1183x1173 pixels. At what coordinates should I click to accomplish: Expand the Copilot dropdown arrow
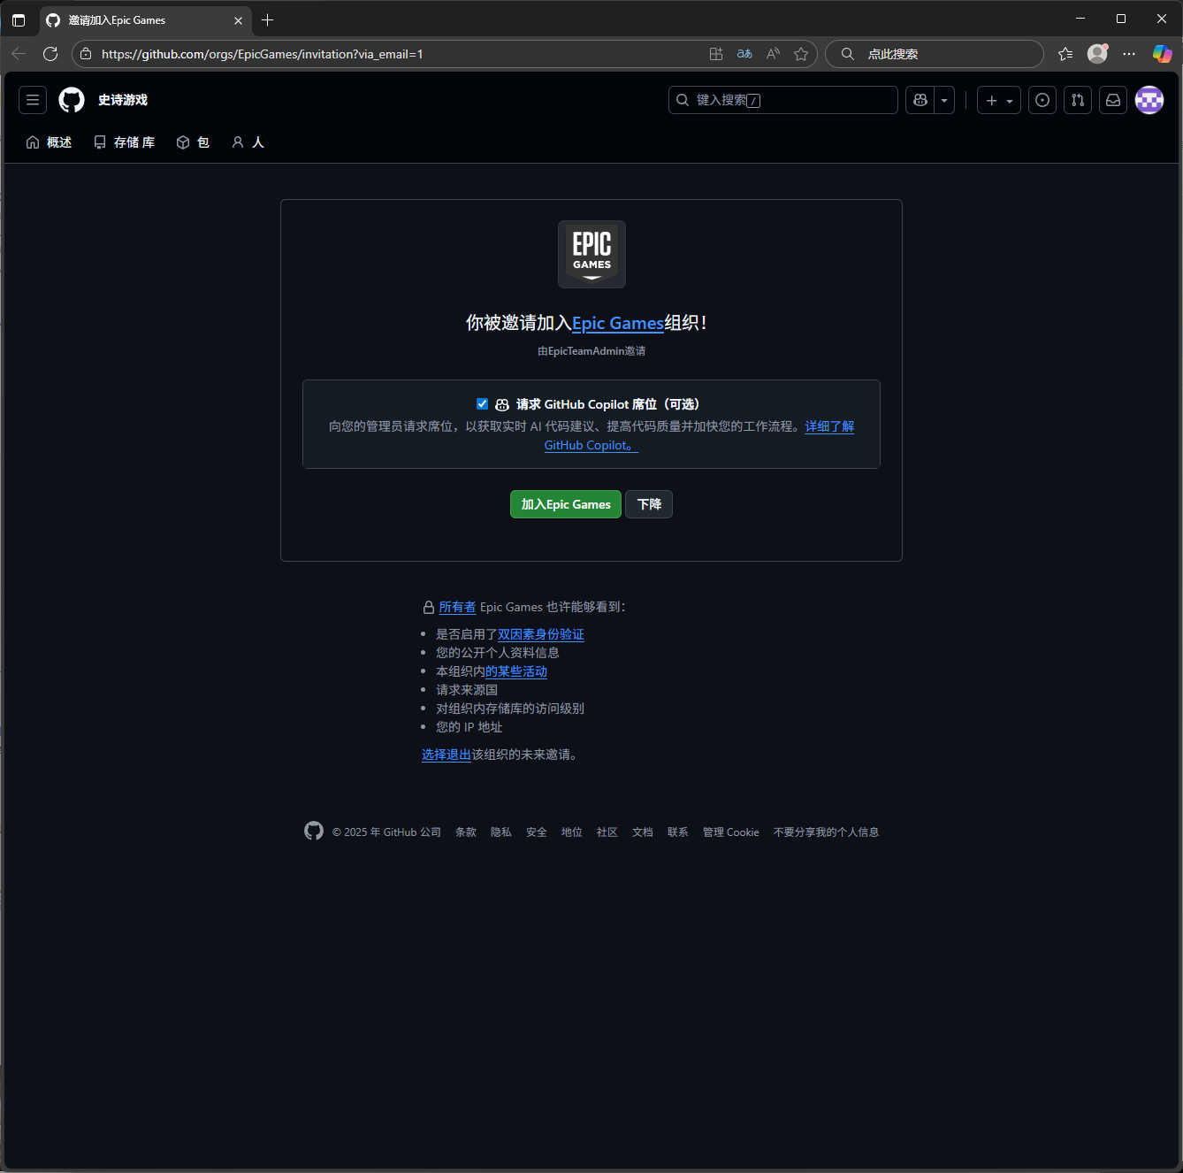click(x=943, y=100)
